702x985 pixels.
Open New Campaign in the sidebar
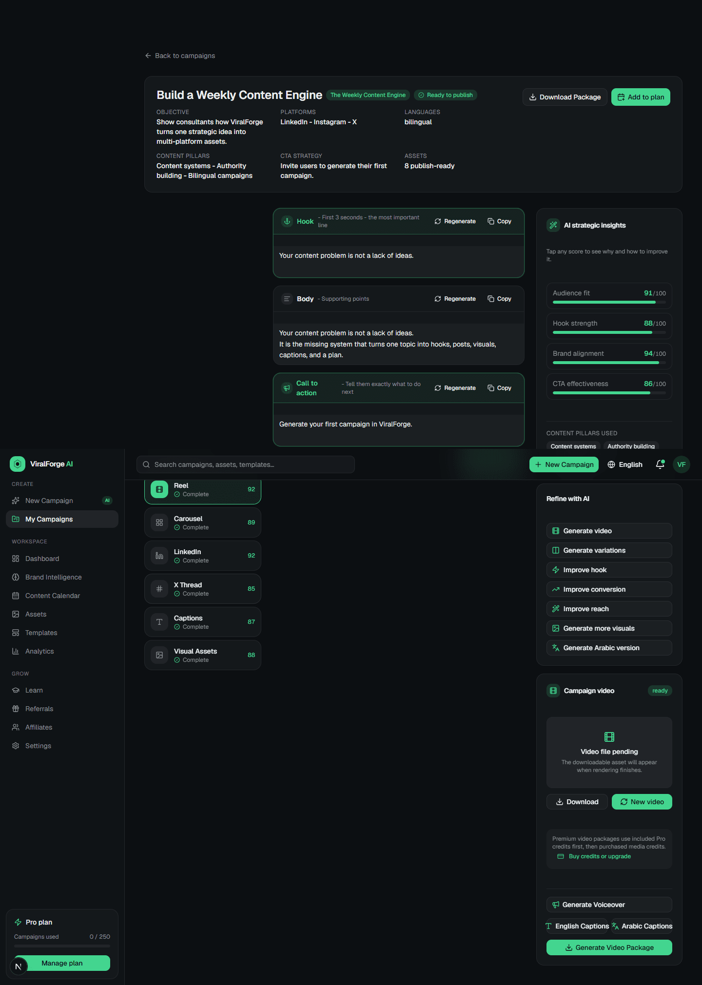click(62, 501)
